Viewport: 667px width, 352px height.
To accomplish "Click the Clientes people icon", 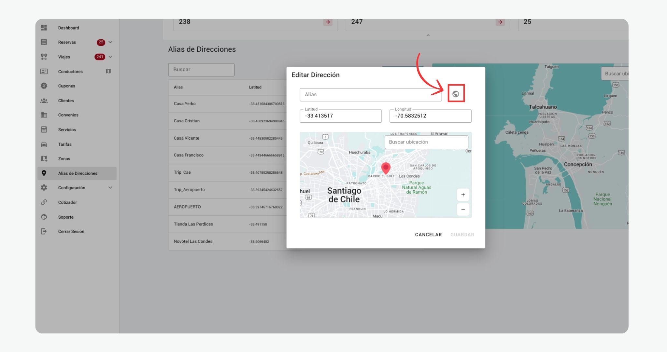I will (44, 101).
